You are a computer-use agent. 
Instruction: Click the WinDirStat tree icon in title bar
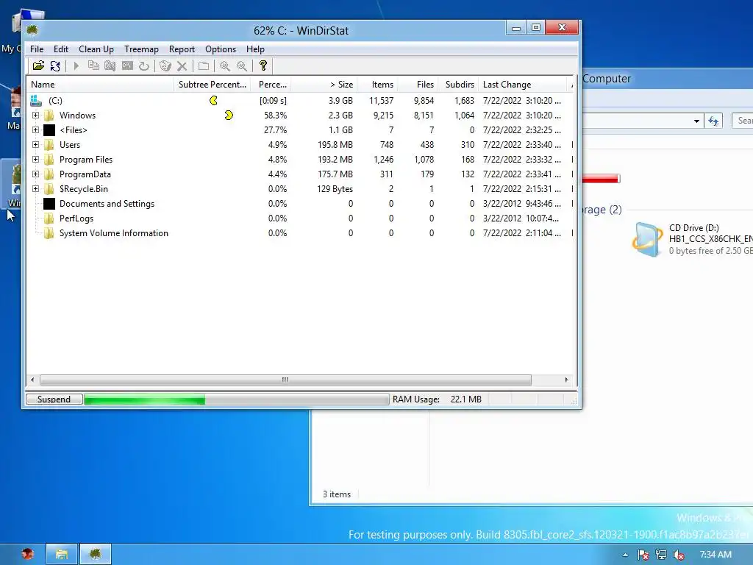(32, 30)
